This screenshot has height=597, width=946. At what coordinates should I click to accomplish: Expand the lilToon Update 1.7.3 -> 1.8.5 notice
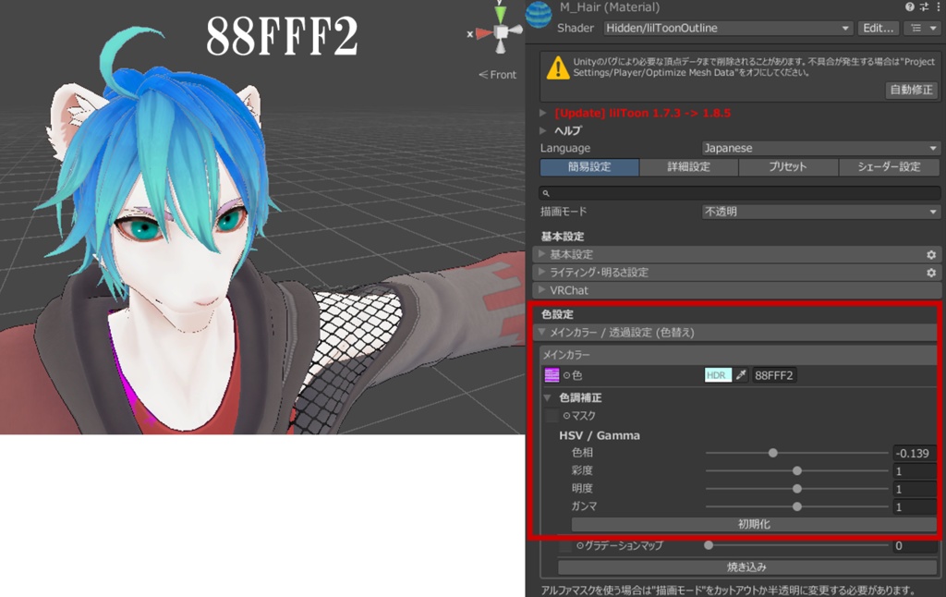tap(542, 113)
